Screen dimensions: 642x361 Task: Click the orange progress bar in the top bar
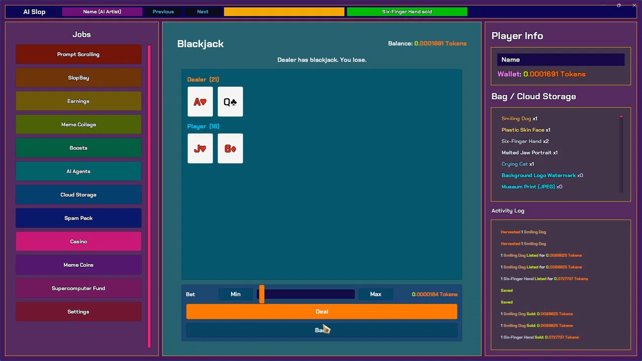click(284, 12)
